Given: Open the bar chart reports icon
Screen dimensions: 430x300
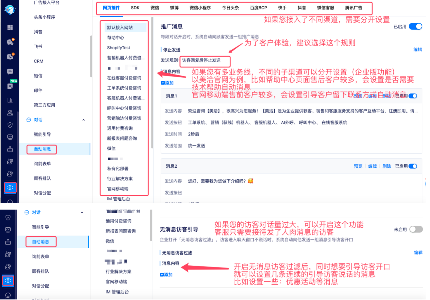Looking at the screenshot, I should click(10, 100).
